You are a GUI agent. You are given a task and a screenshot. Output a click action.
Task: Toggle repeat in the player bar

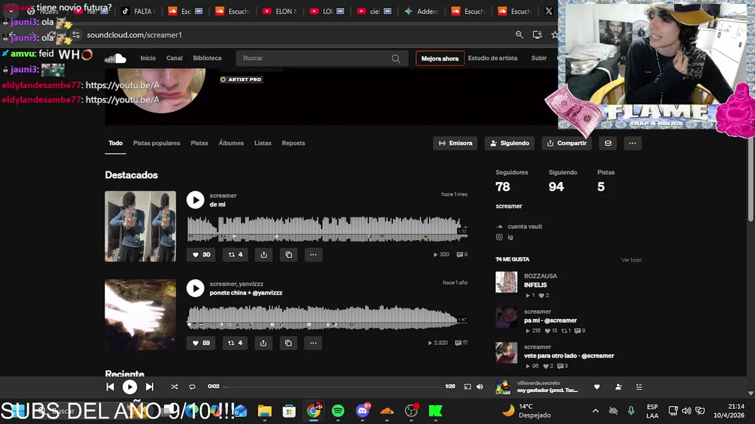pos(192,387)
